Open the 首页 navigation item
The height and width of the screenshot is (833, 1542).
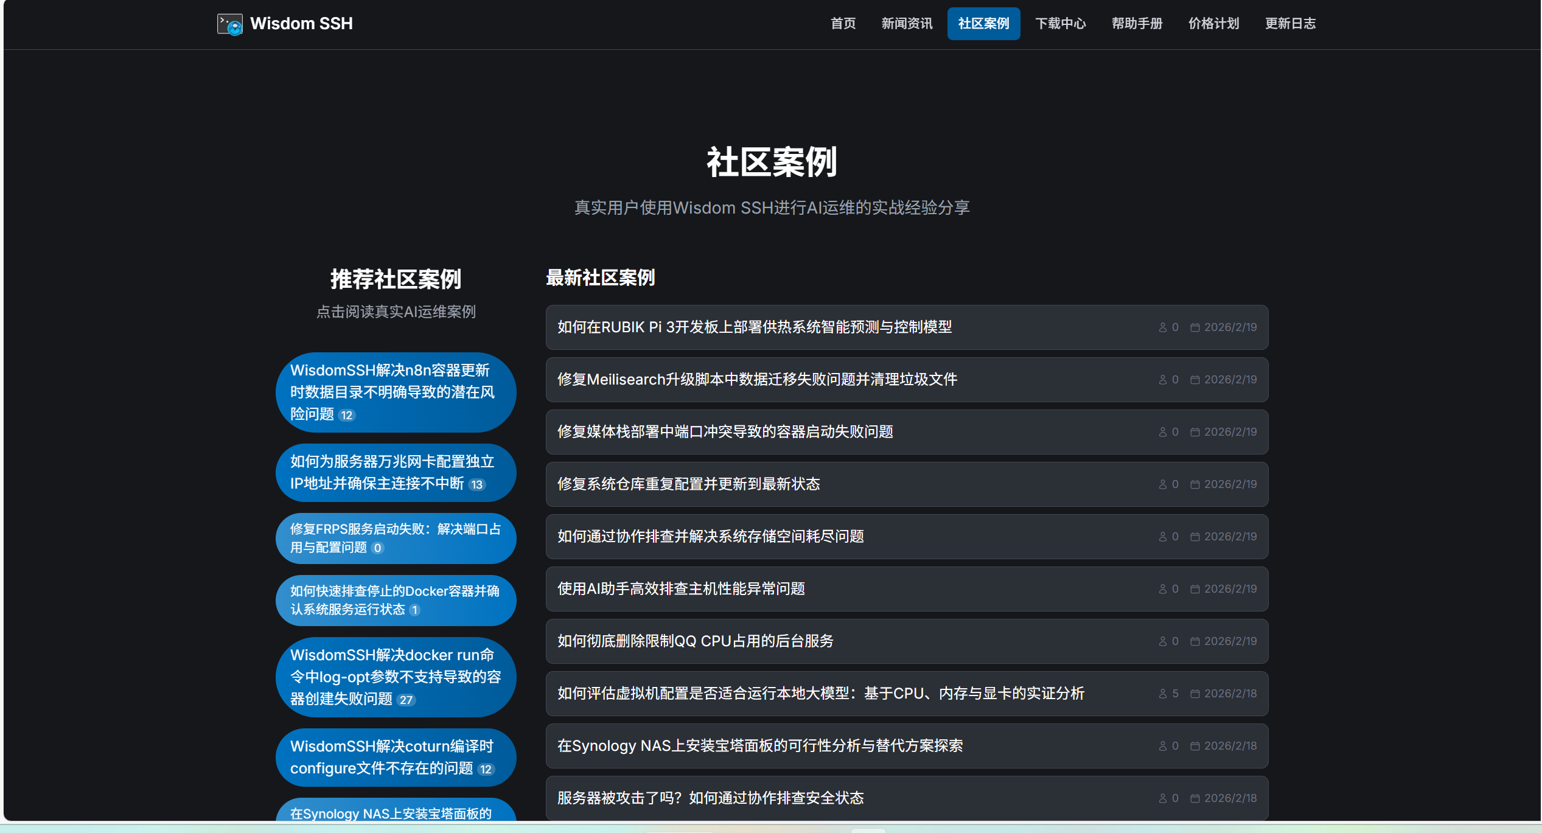coord(843,24)
